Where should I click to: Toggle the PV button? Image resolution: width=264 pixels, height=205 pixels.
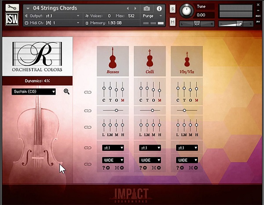[258, 22]
